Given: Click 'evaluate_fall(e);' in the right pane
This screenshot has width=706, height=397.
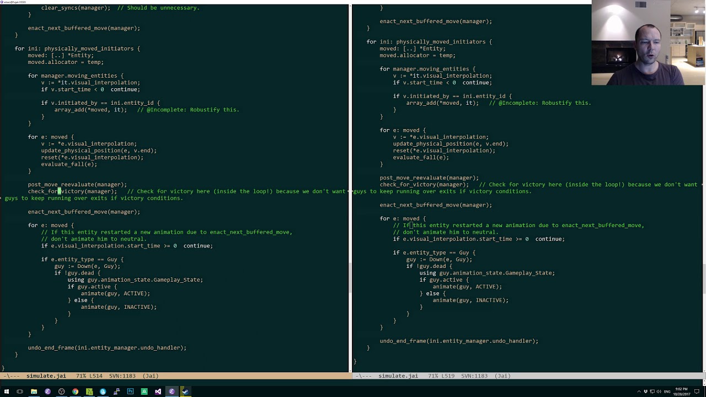Looking at the screenshot, I should pyautogui.click(x=421, y=157).
